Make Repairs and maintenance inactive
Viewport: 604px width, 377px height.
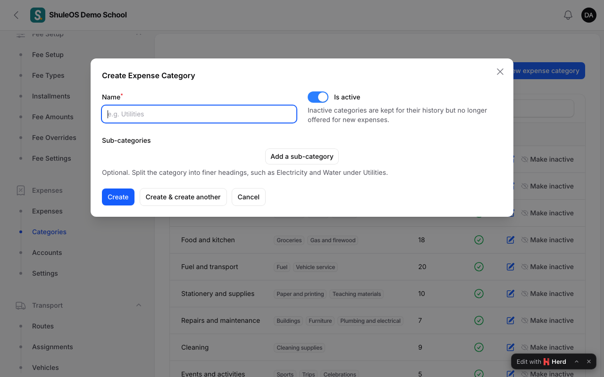click(547, 320)
